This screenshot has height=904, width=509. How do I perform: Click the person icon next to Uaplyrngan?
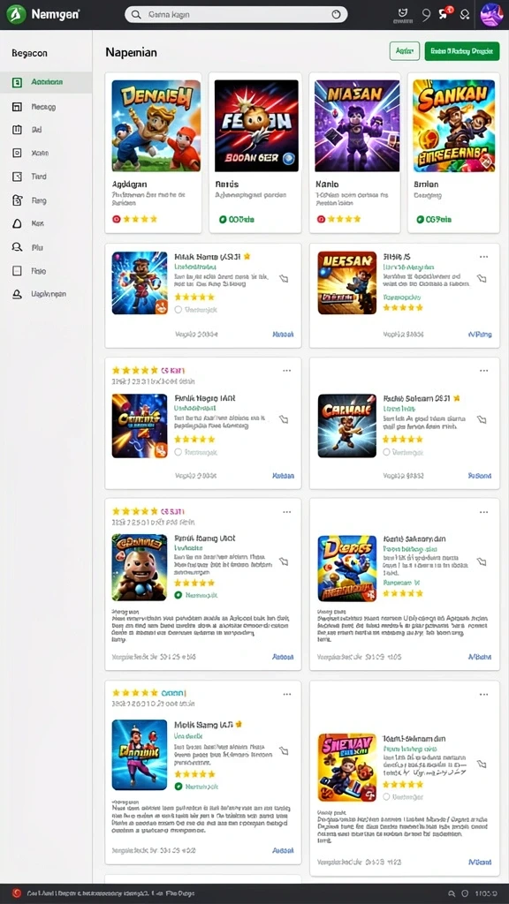pos(17,293)
